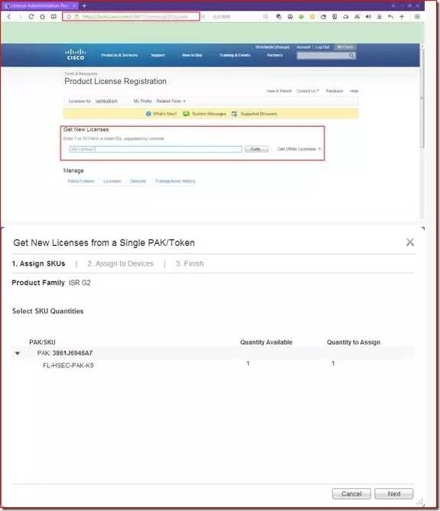Click the Fulfill button

pyautogui.click(x=256, y=149)
